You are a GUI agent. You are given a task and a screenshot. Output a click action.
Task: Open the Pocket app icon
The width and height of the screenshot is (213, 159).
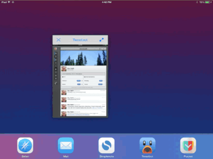(188, 145)
